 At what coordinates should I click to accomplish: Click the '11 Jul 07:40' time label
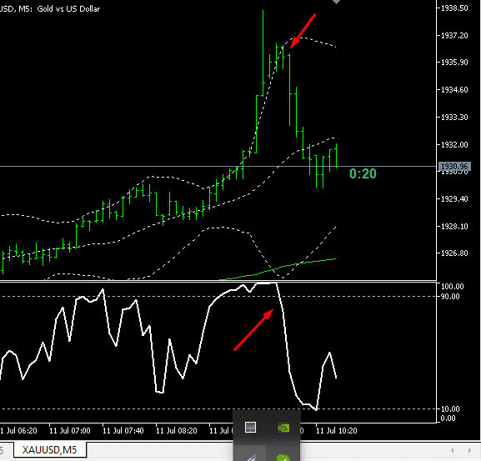tap(123, 431)
